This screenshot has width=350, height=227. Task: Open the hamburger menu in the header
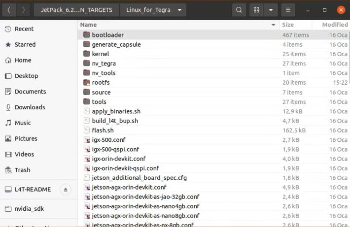288,10
